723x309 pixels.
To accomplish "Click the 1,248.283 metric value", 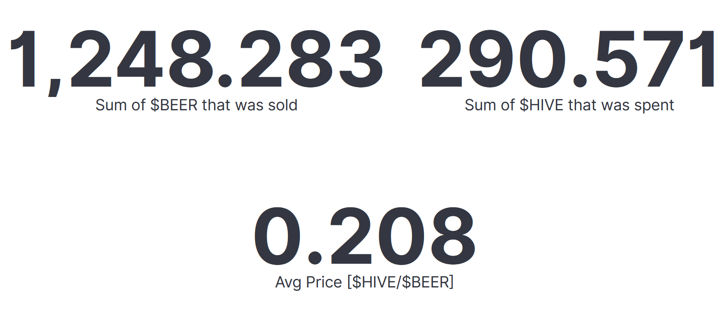I will coord(196,60).
